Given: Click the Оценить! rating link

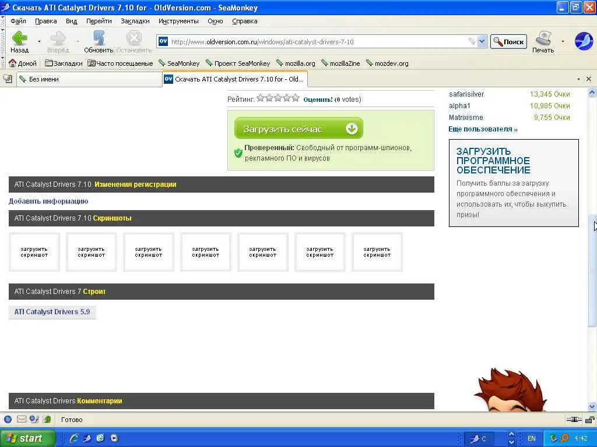Looking at the screenshot, I should tap(318, 100).
